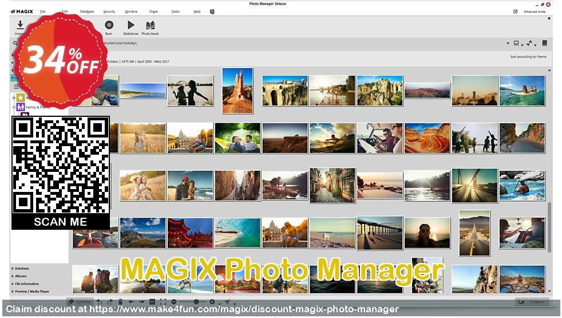Open the File menu
The height and width of the screenshot is (318, 562).
pos(43,11)
